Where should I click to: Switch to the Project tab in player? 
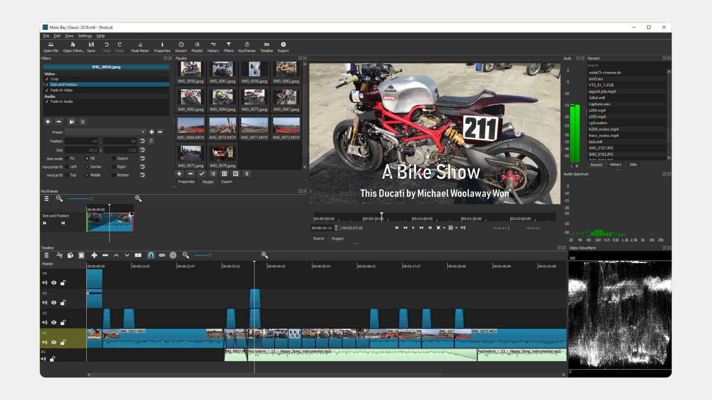pos(337,239)
